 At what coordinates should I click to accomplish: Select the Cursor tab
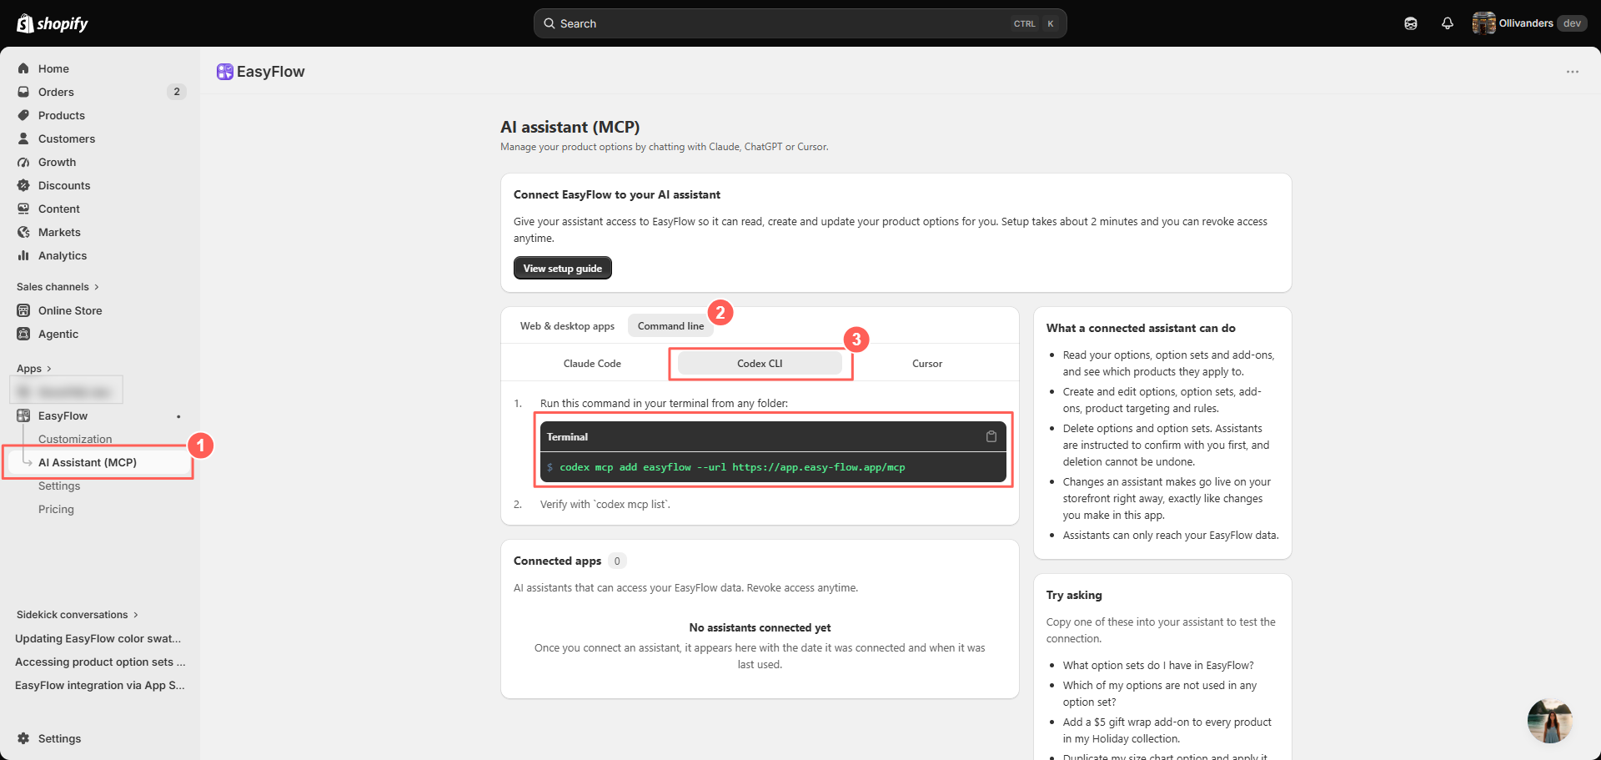click(x=927, y=364)
